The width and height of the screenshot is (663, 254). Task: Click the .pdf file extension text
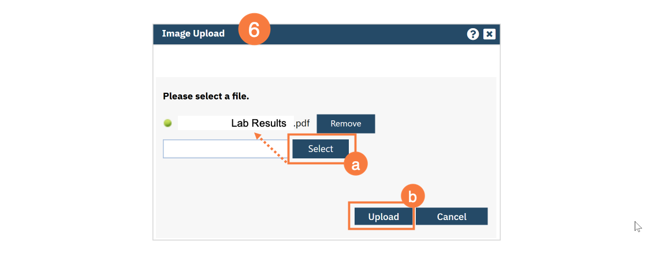click(x=302, y=123)
